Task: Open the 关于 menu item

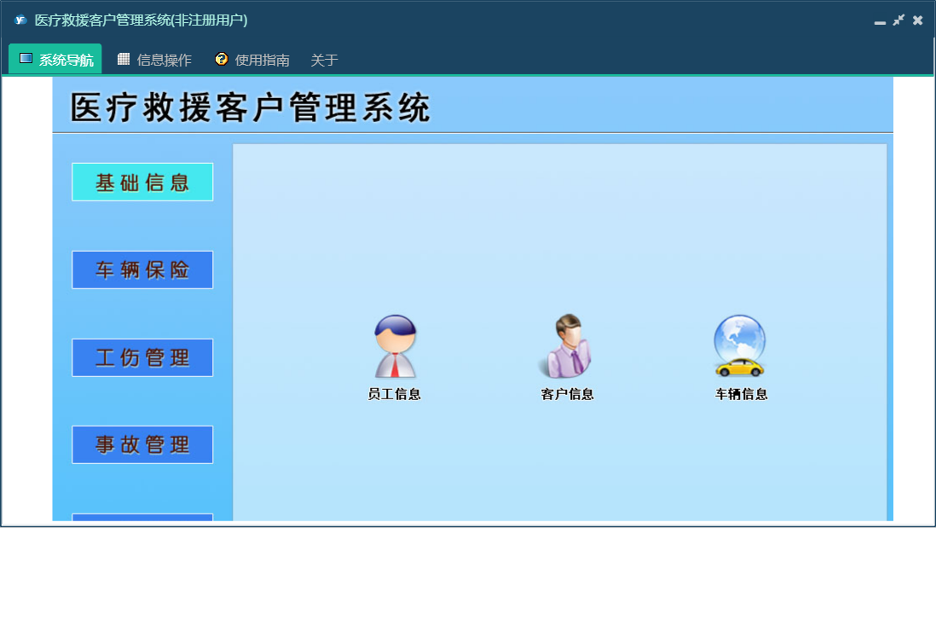Action: tap(324, 60)
